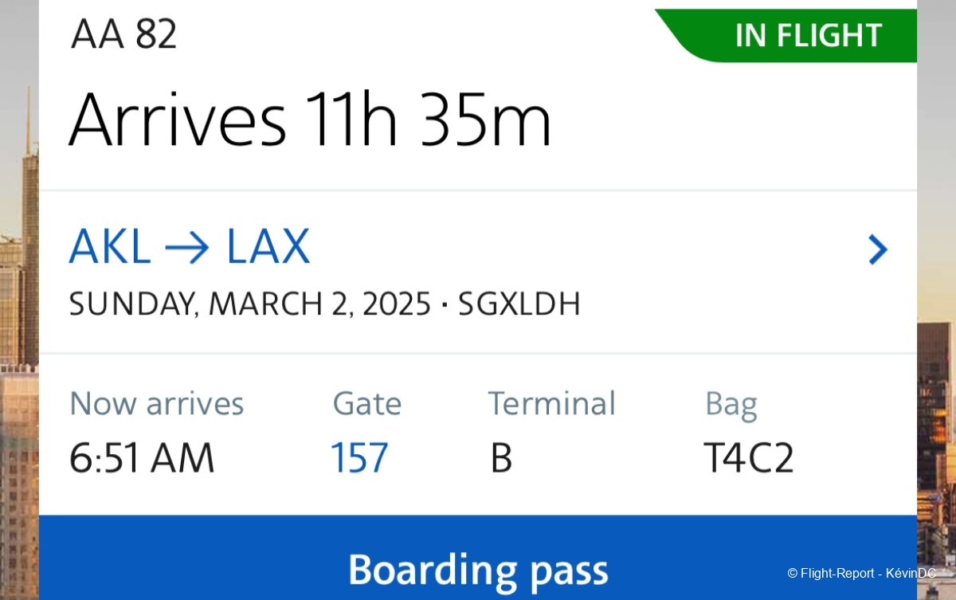Click the arrow icon between AKL and LAX
This screenshot has height=600, width=956.
click(x=188, y=249)
